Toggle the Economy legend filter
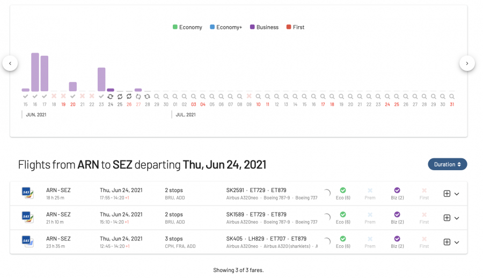Screen dimensions: 483x278 pos(187,27)
